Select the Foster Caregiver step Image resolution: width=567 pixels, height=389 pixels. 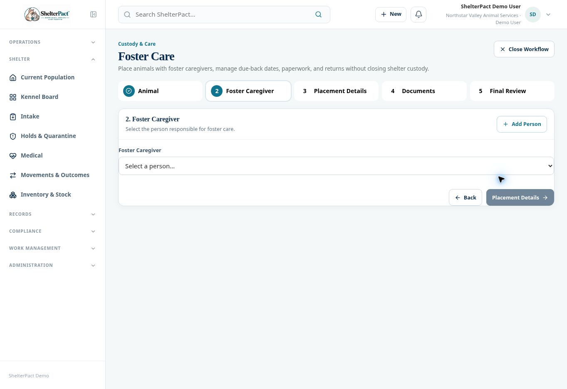[248, 91]
